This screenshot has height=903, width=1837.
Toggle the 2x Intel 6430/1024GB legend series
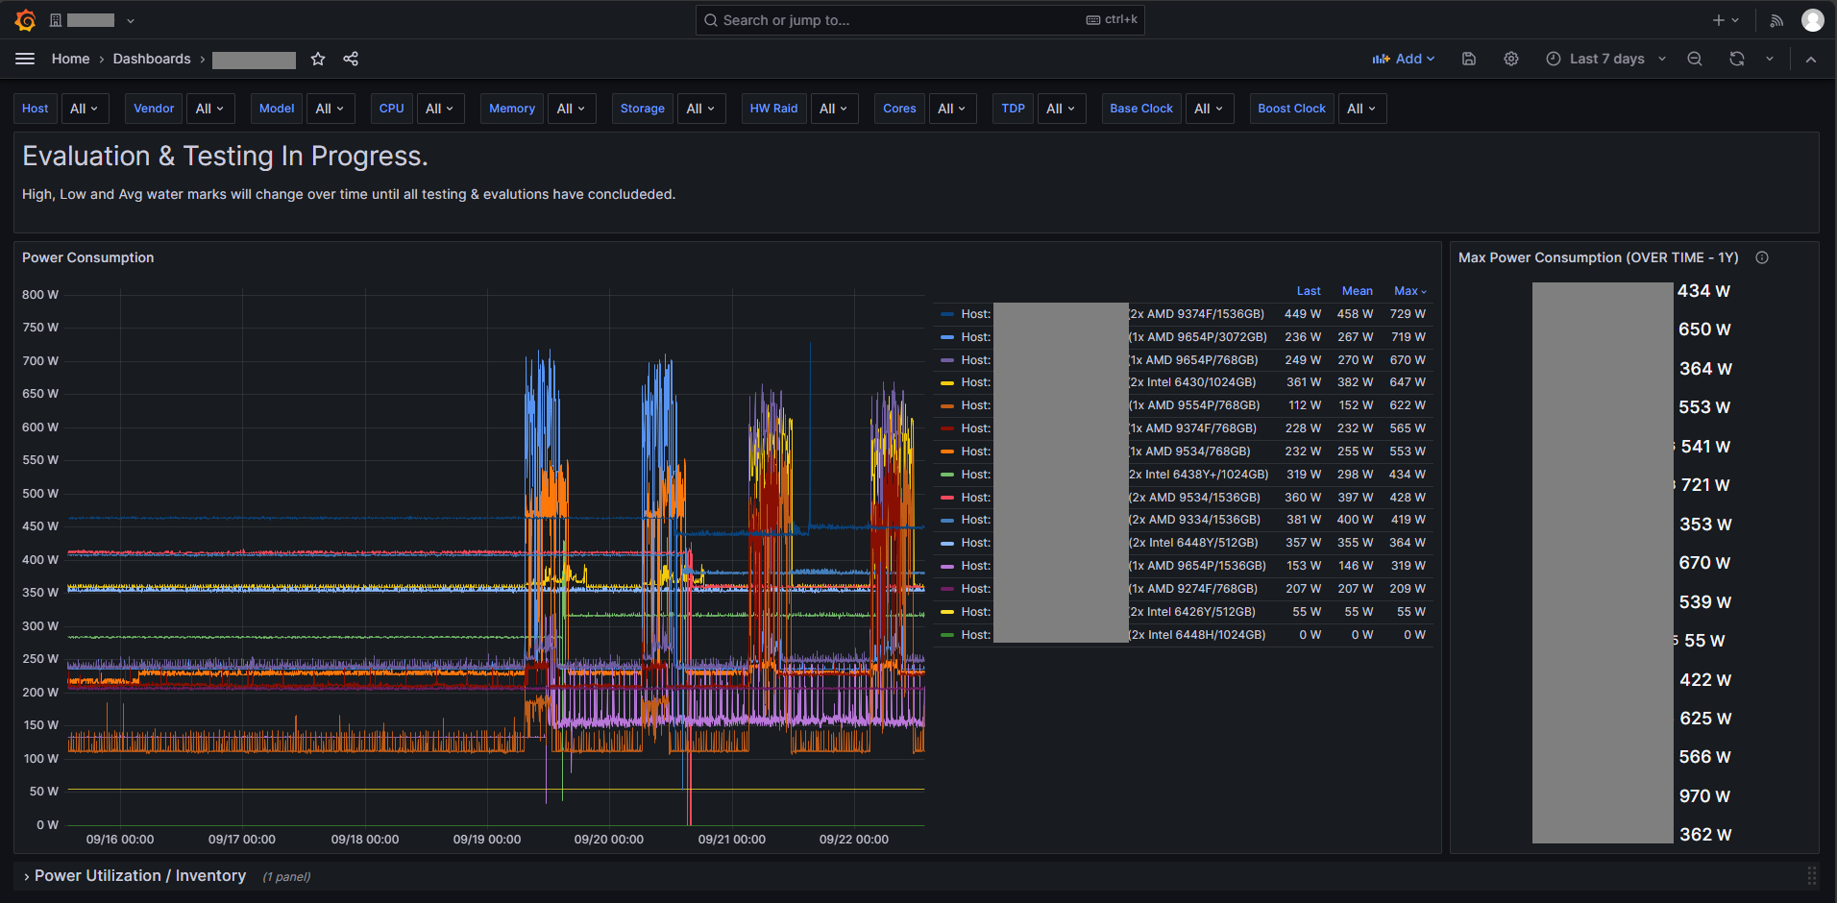[1192, 382]
